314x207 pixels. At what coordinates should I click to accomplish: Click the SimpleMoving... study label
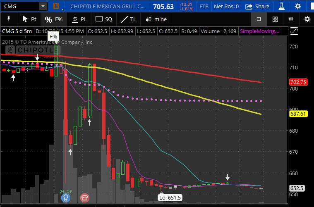click(x=259, y=31)
